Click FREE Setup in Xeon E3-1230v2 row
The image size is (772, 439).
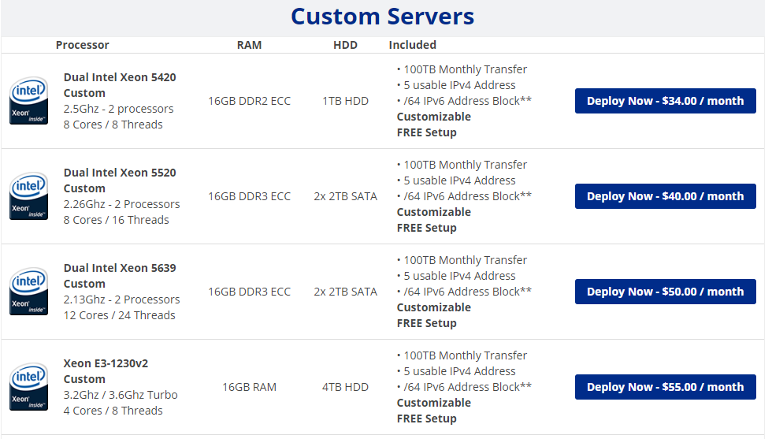[x=427, y=419]
